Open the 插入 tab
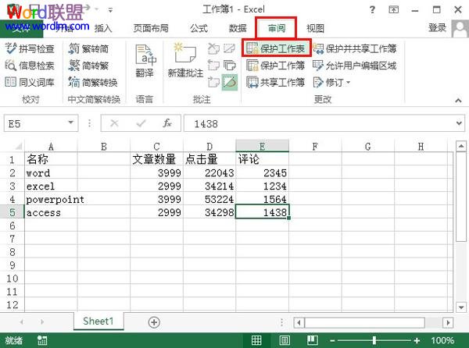This screenshot has width=469, height=348. point(103,28)
